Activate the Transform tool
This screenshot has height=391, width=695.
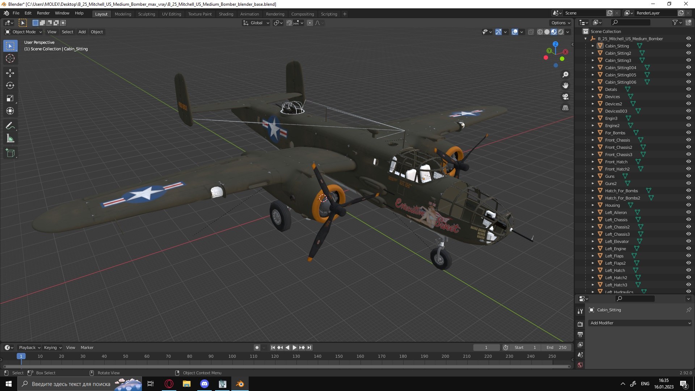(x=10, y=111)
